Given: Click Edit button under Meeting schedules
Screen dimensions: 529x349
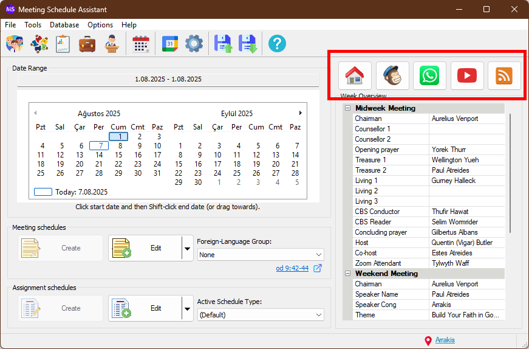Looking at the screenshot, I should [145, 248].
